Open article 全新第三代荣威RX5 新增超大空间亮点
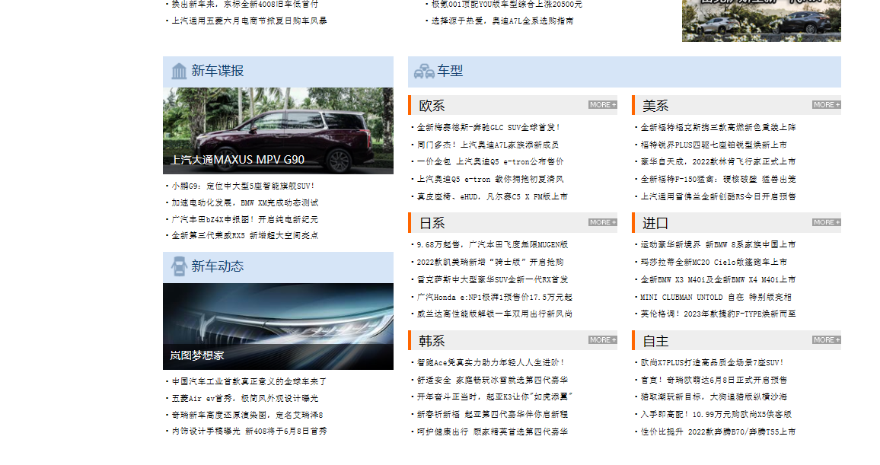This screenshot has width=880, height=465. click(244, 236)
